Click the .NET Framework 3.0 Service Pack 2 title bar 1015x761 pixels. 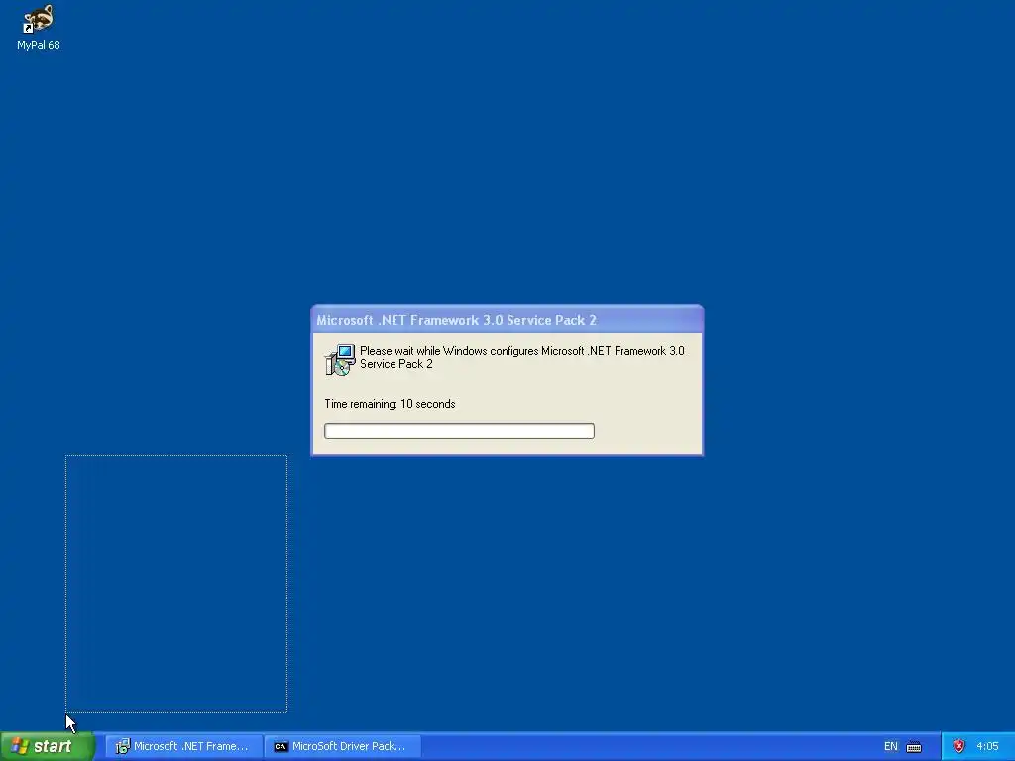(x=507, y=320)
